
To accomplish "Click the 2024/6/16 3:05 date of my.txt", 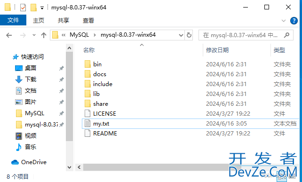I will pyautogui.click(x=226, y=124).
